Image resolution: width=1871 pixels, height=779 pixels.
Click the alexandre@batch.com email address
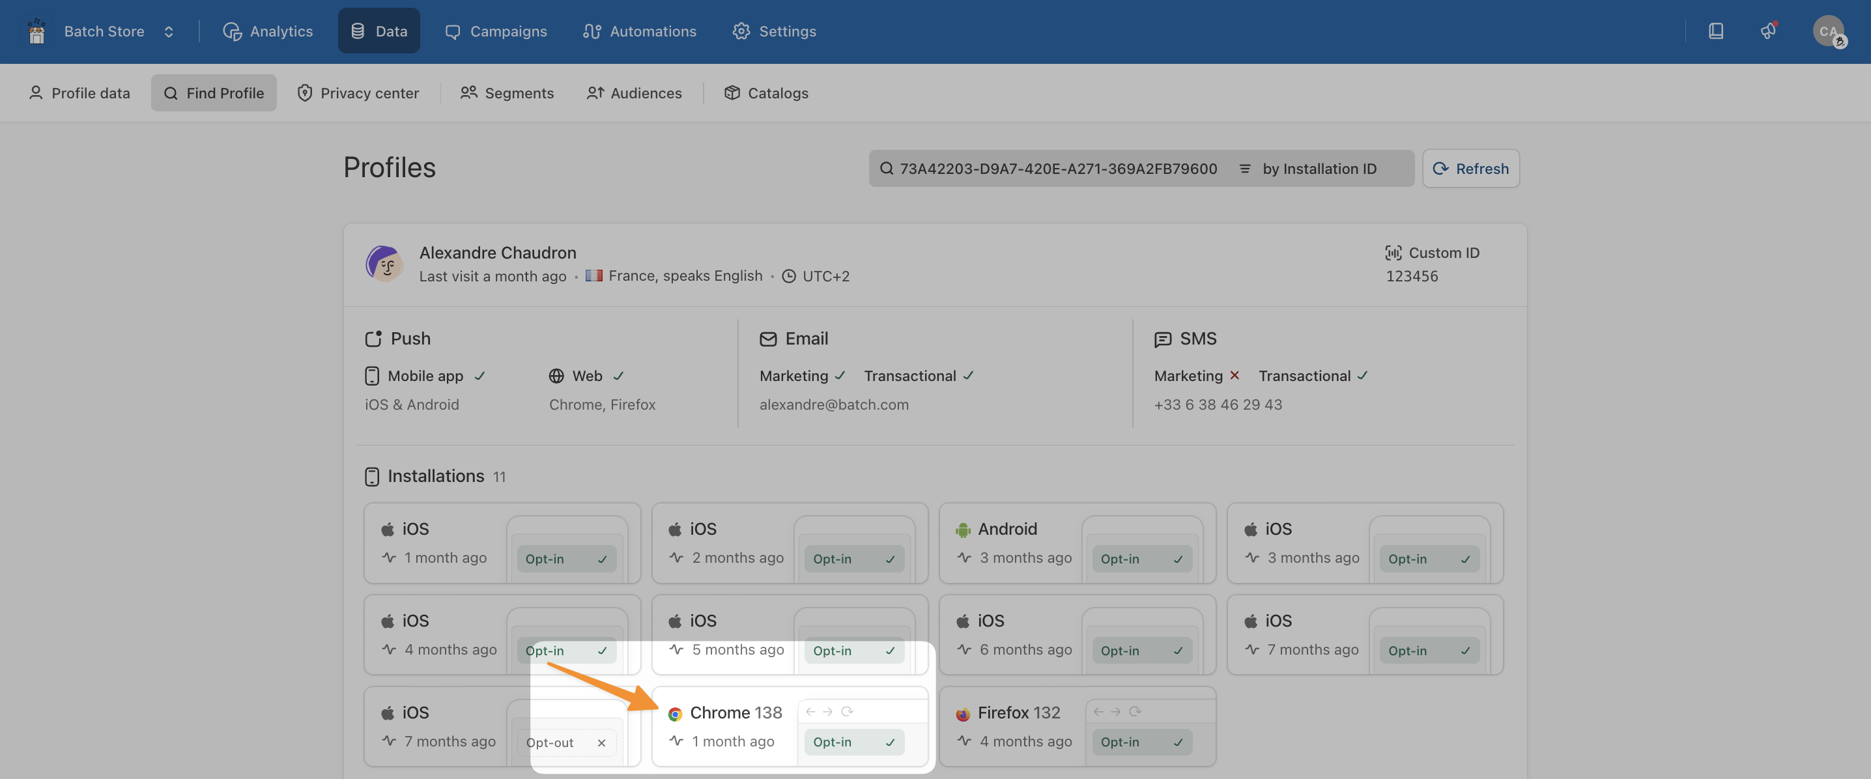point(834,404)
